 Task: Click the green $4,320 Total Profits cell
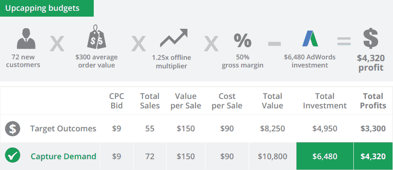[373, 156]
